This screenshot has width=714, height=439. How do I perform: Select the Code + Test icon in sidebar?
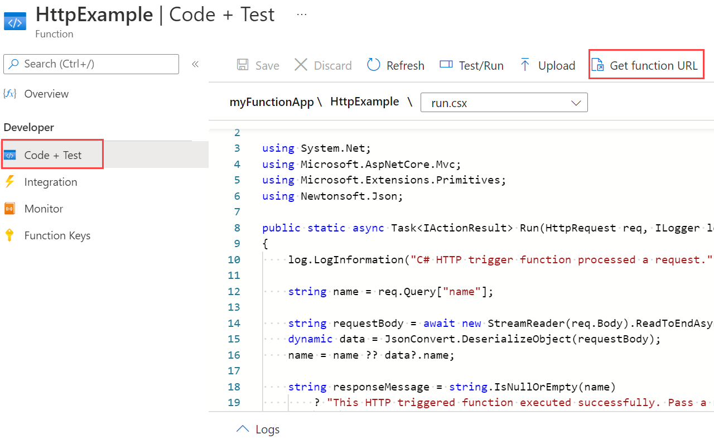pos(10,154)
